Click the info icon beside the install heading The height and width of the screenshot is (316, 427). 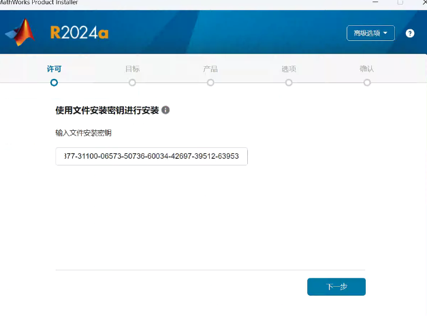click(165, 110)
